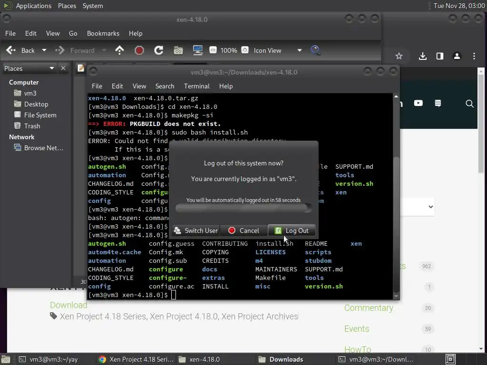
Task: Open Search menu in terminal window
Action: [x=165, y=86]
